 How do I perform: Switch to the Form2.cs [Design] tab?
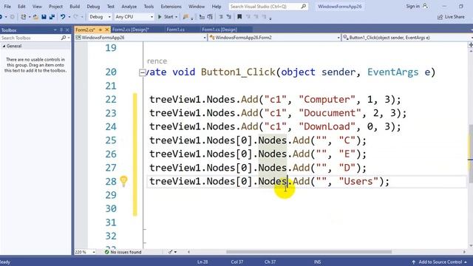(x=131, y=30)
